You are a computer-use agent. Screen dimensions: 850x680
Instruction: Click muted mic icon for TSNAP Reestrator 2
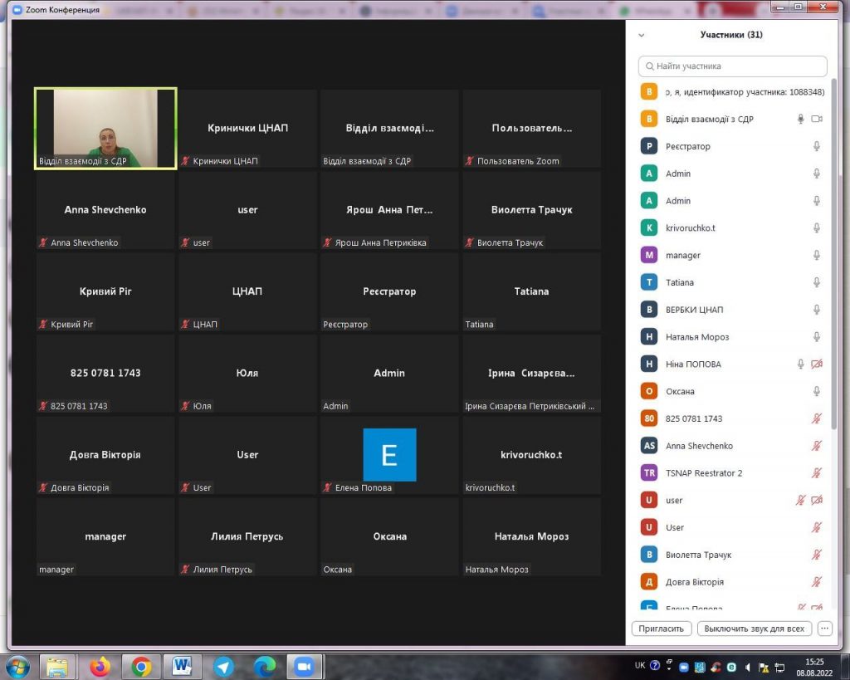[817, 473]
